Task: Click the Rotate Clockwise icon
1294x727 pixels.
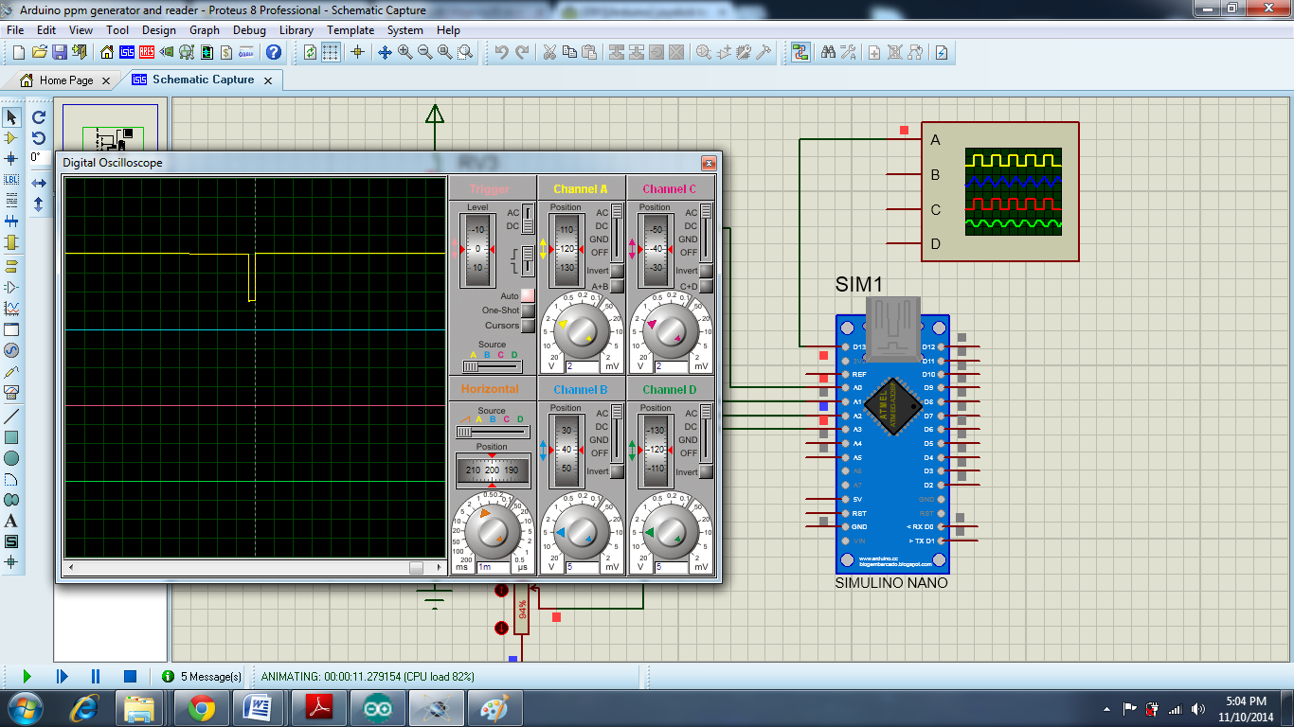Action: [39, 117]
